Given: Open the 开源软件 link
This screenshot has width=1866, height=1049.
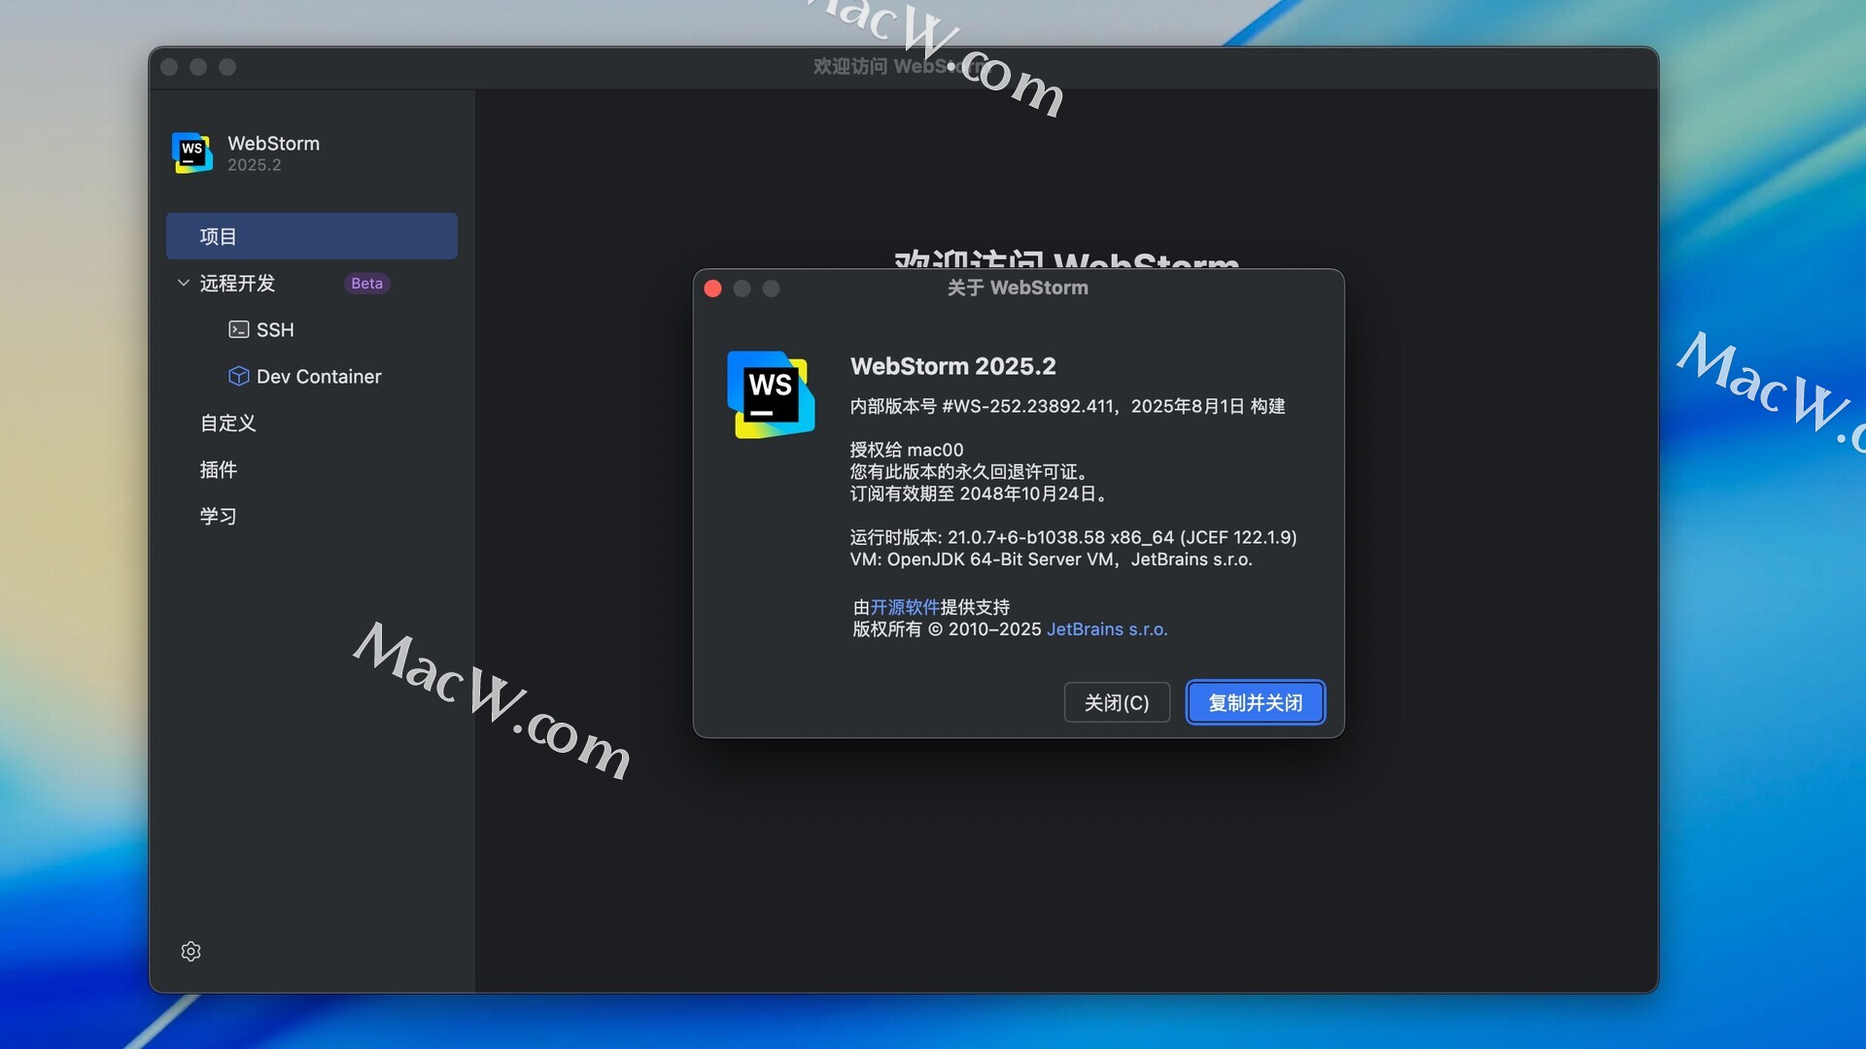Looking at the screenshot, I should point(904,607).
